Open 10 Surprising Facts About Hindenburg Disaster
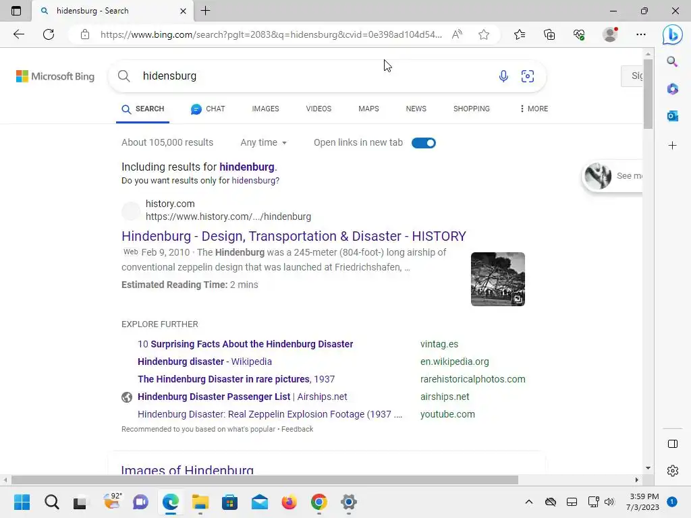Screen dimensions: 691x518 pos(245,344)
